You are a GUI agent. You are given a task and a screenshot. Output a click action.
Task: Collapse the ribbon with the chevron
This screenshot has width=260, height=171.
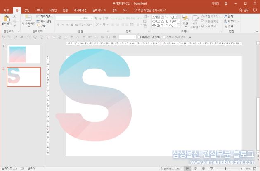tap(257, 31)
